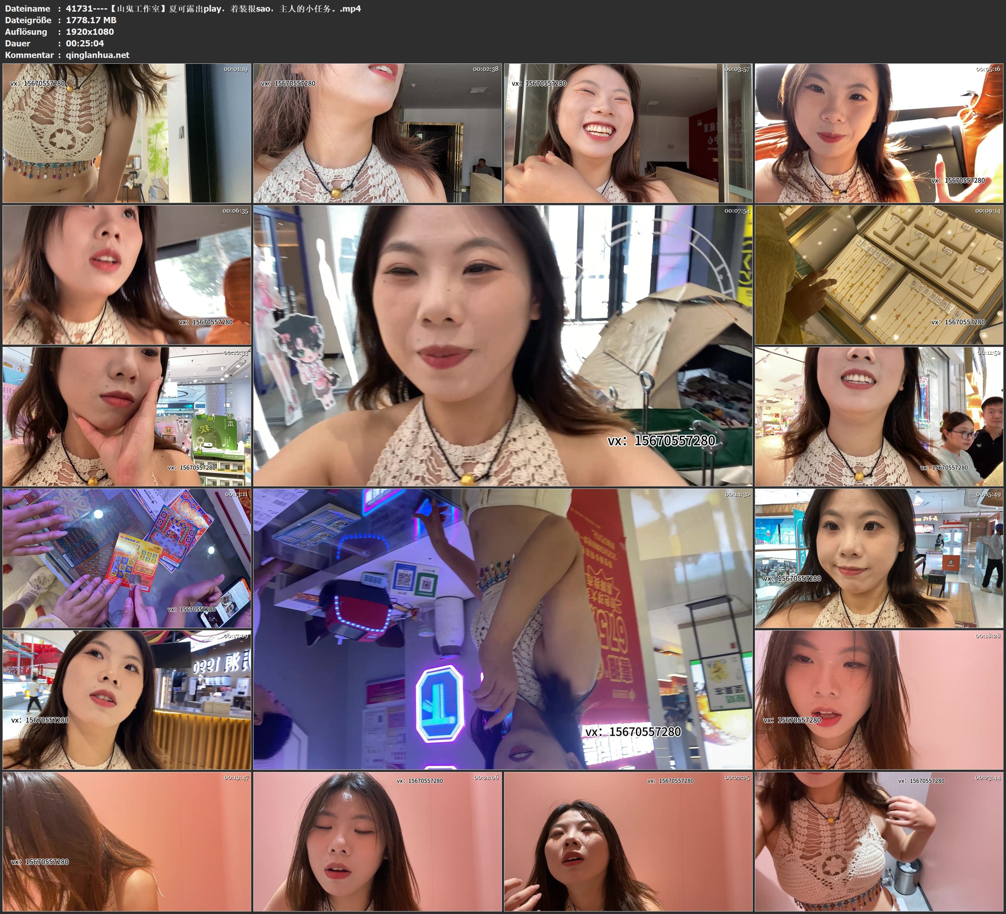Open the large frame at 00:07:54
This screenshot has height=914, width=1006.
click(x=503, y=346)
